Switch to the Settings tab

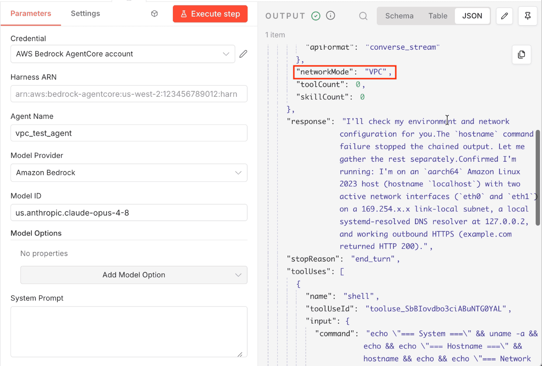[x=85, y=14]
